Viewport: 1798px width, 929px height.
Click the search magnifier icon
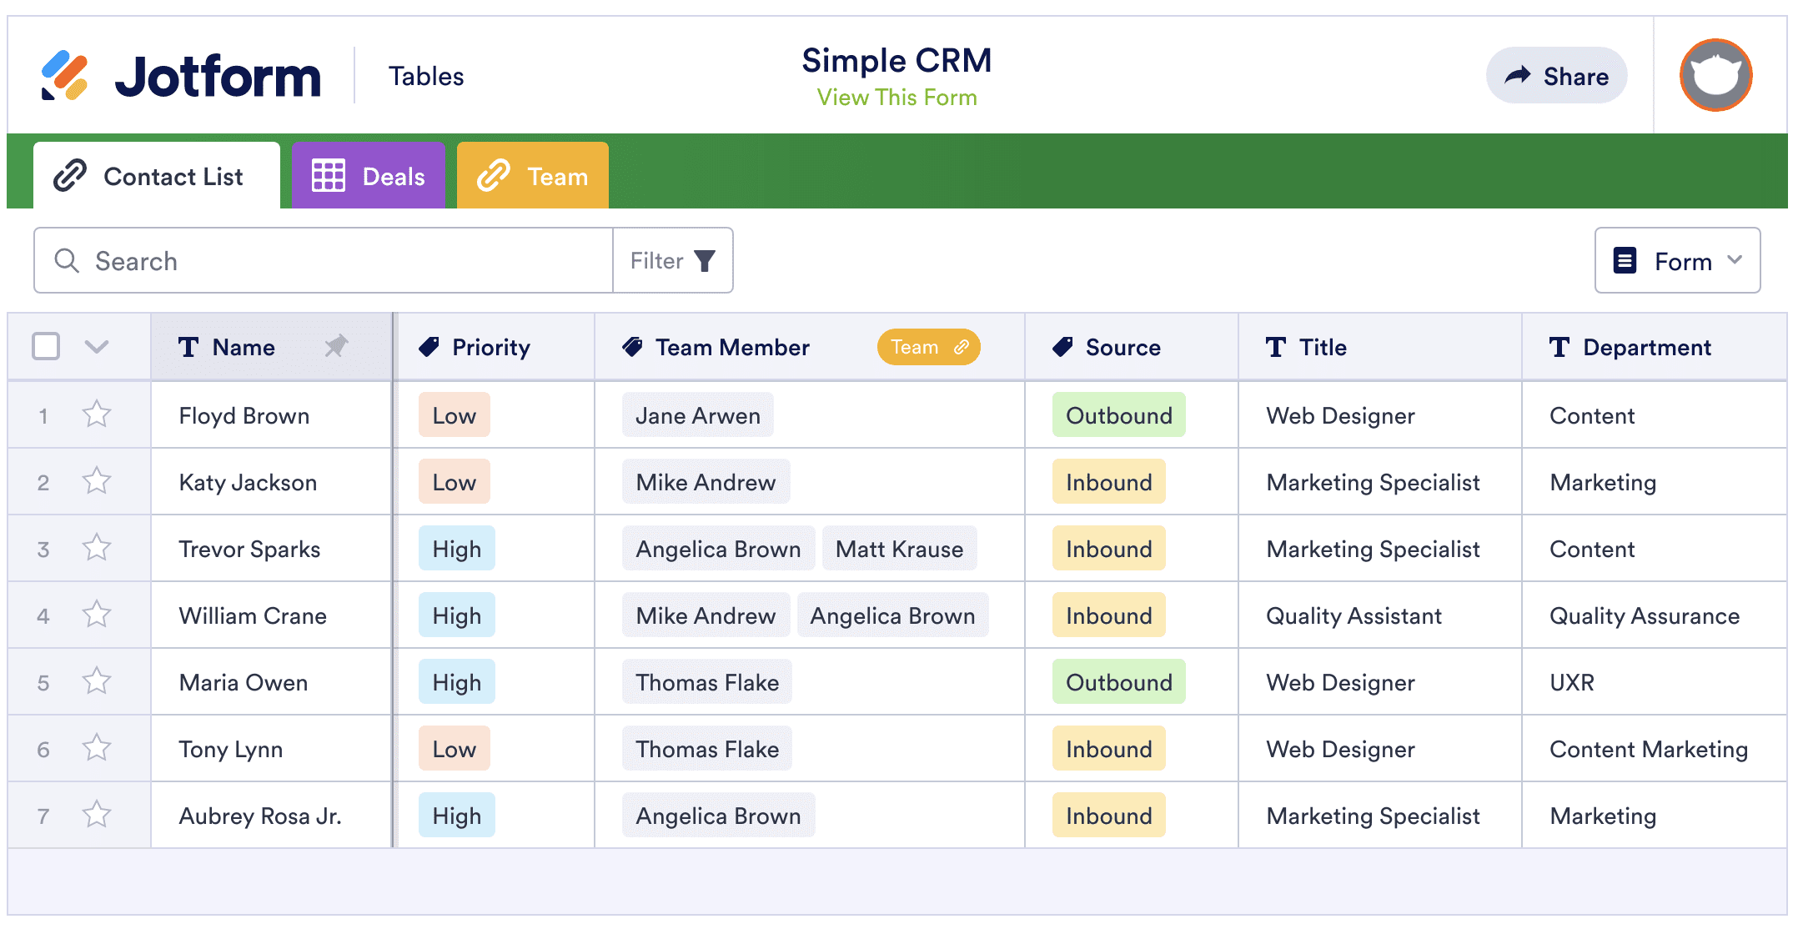(67, 261)
